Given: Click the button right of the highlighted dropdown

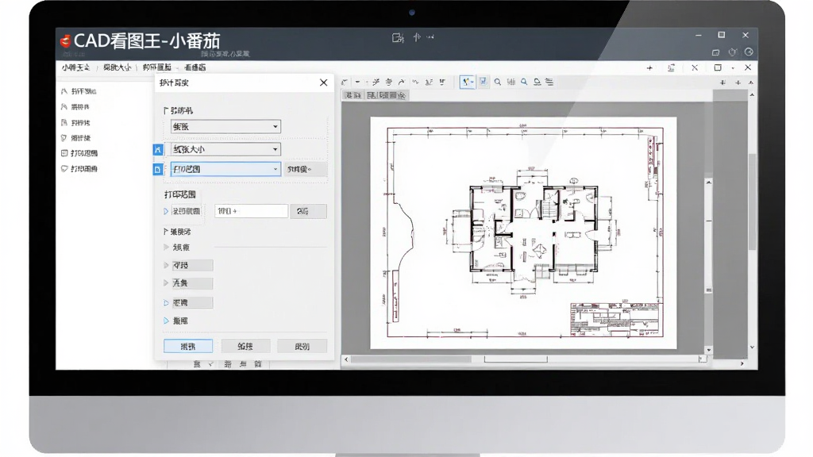Looking at the screenshot, I should click(x=306, y=169).
